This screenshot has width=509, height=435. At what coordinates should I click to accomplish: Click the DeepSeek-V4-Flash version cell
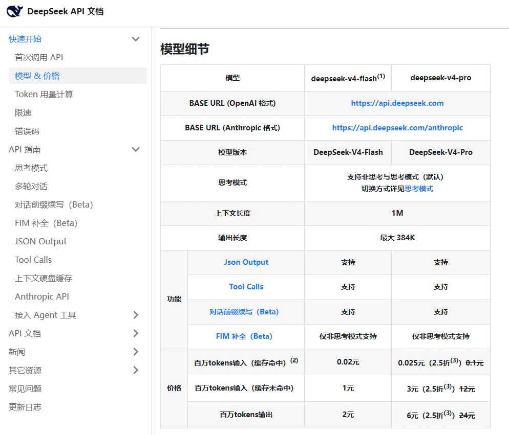348,152
